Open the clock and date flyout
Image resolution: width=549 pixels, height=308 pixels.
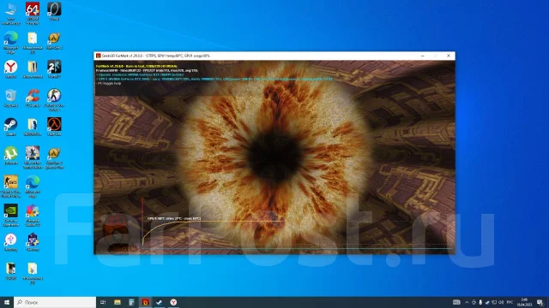pos(524,302)
